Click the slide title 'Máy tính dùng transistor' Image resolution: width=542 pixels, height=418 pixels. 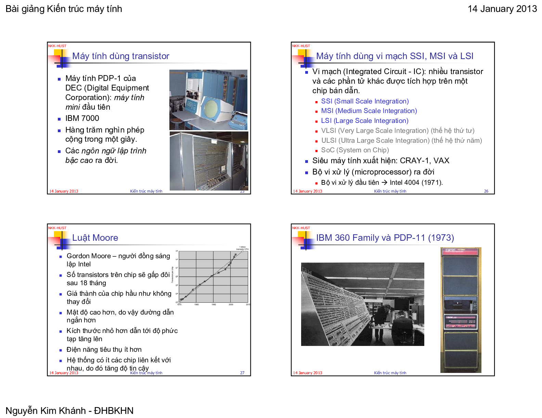(121, 56)
